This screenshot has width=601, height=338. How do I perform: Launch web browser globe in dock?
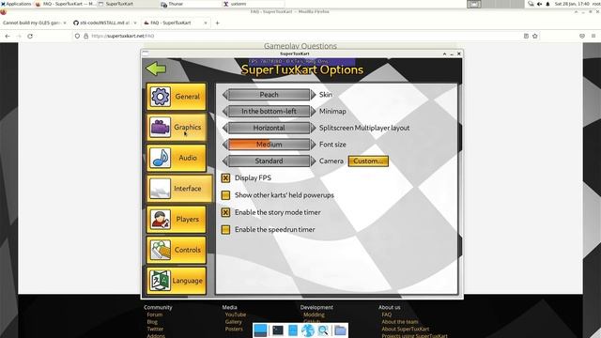tap(307, 330)
